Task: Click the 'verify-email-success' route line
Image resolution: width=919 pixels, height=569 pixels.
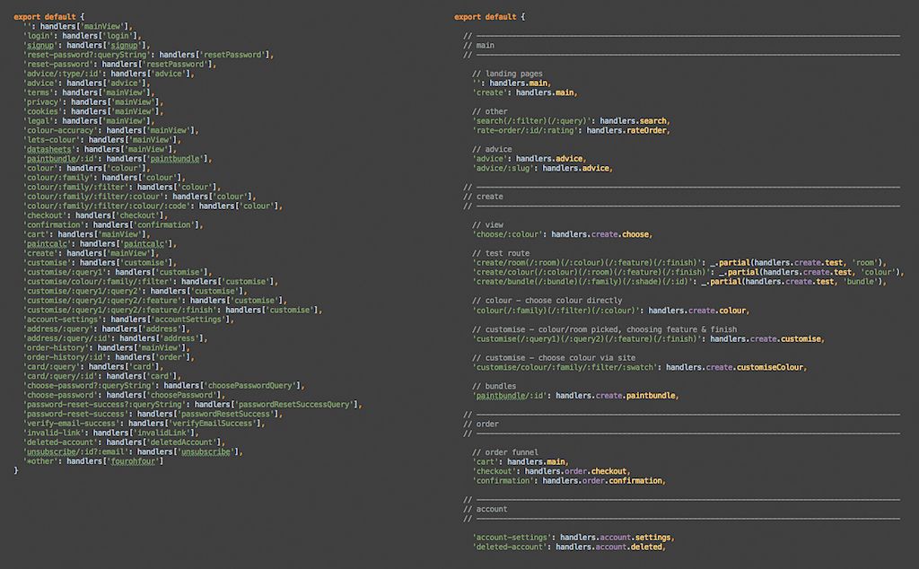Action: (x=144, y=423)
